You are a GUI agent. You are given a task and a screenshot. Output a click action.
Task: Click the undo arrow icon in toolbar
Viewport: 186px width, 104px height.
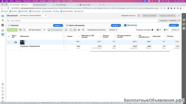coord(71,30)
